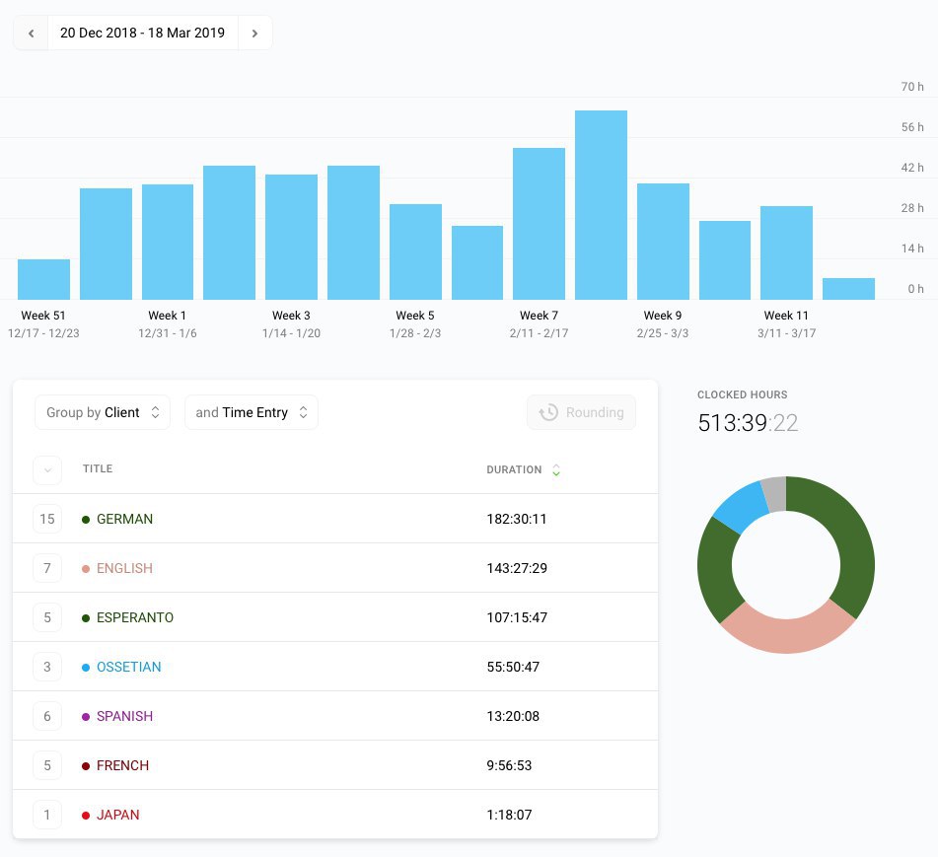Click the blue dot beside OSSETIAN
This screenshot has height=857, width=938.
click(x=86, y=668)
